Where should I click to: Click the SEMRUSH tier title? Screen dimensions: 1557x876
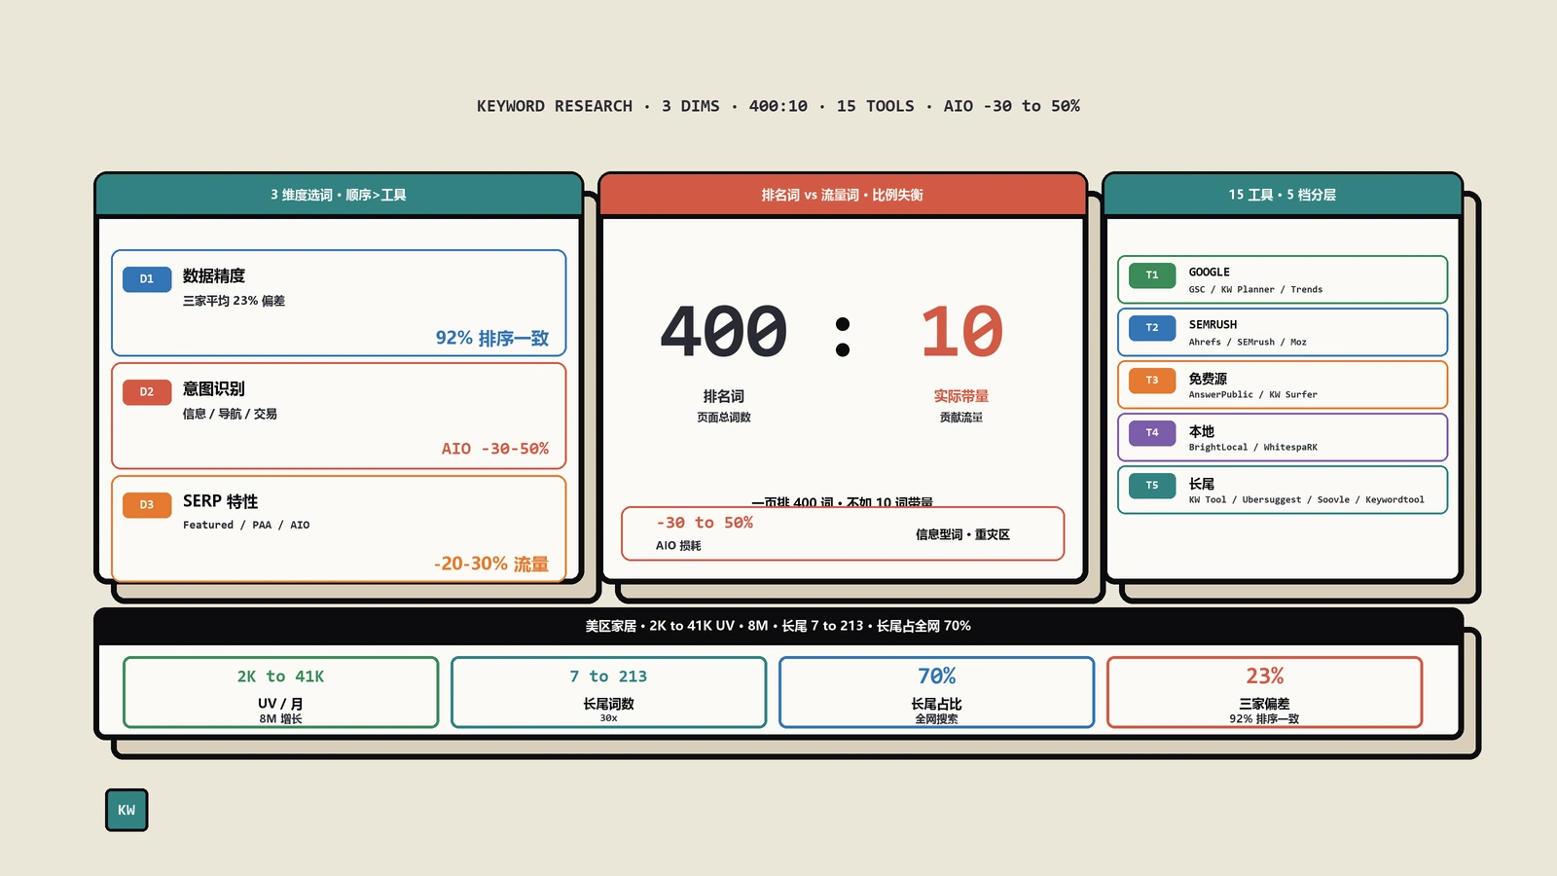(1213, 325)
